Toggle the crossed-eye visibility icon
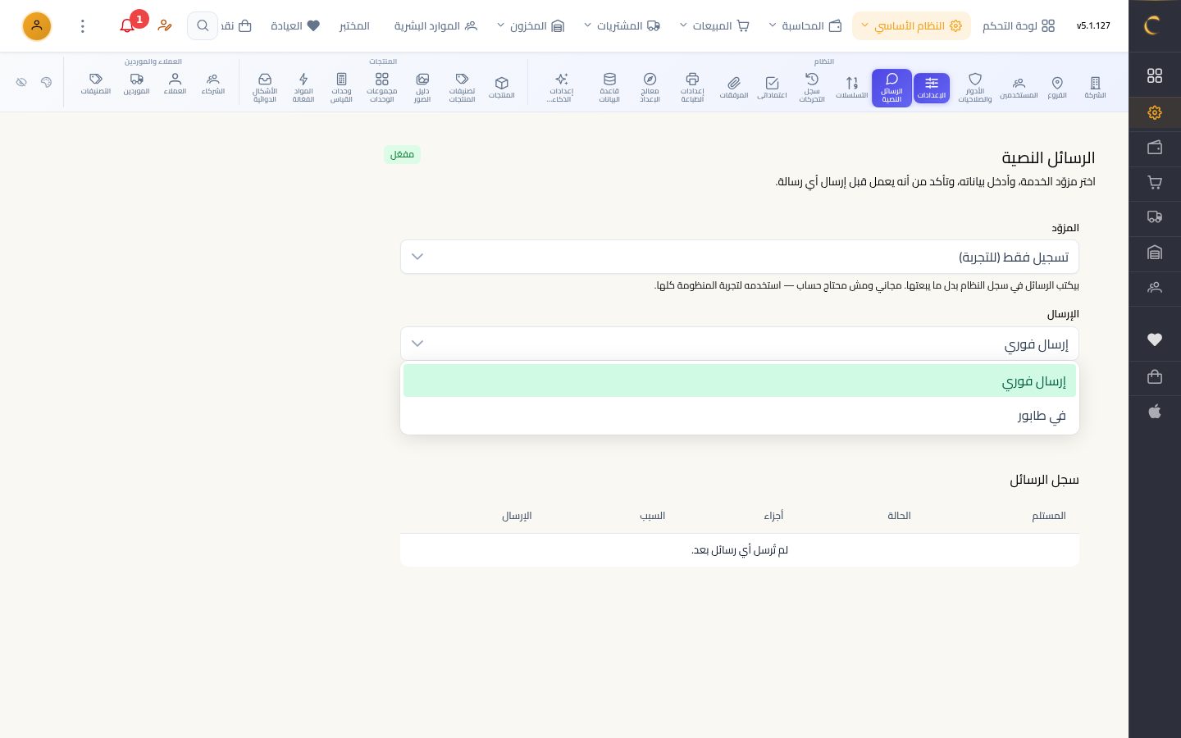The height and width of the screenshot is (738, 1181). 21,83
